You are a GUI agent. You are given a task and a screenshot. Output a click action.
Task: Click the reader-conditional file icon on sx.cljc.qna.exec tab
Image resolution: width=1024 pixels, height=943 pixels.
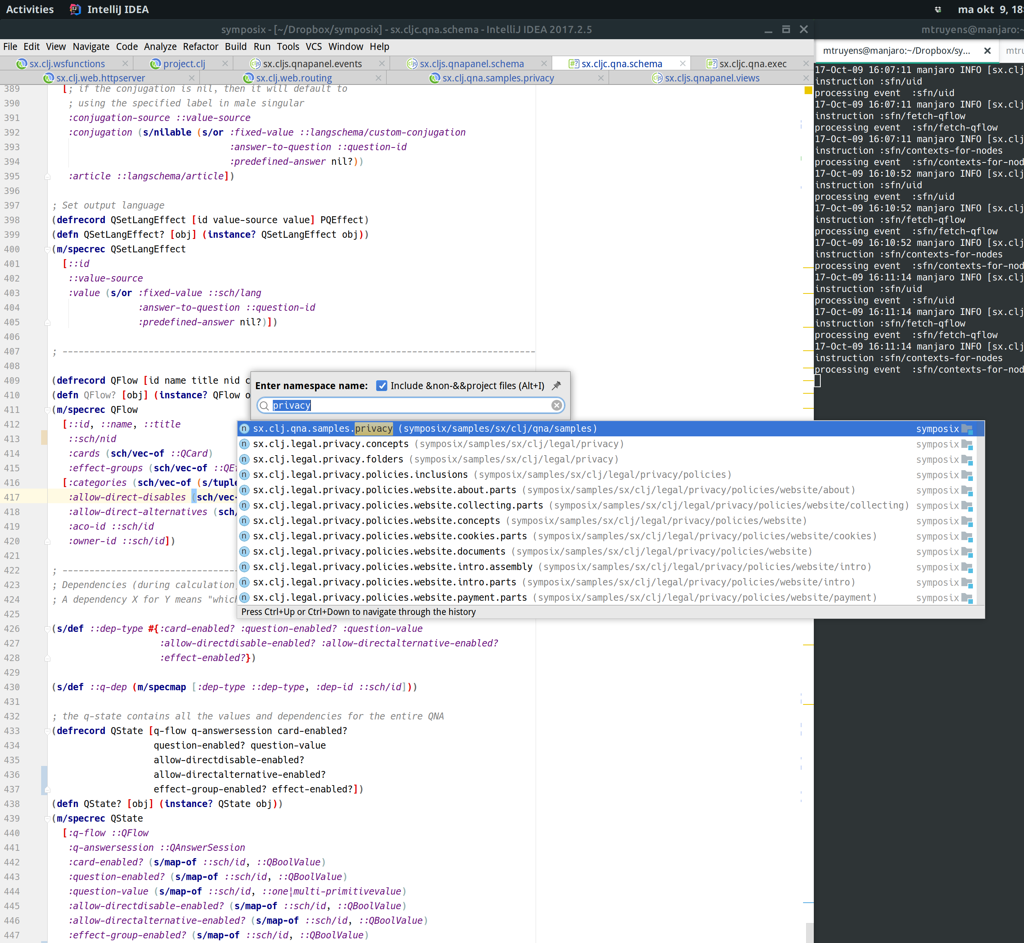point(711,63)
